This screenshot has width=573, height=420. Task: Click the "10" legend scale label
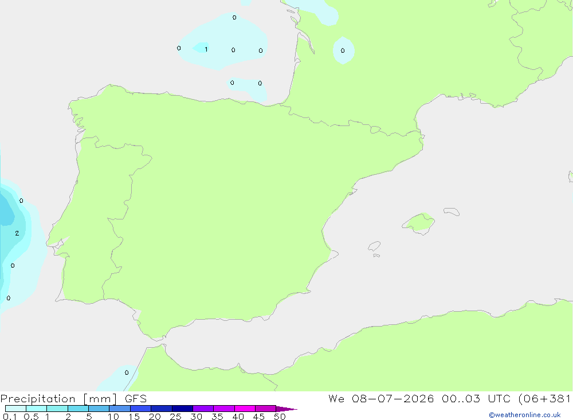pos(113,417)
